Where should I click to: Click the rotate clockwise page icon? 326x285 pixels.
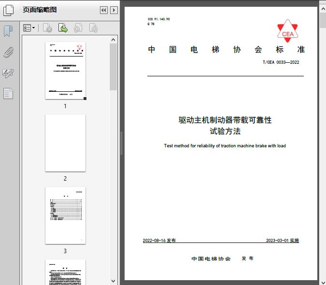tap(93, 28)
